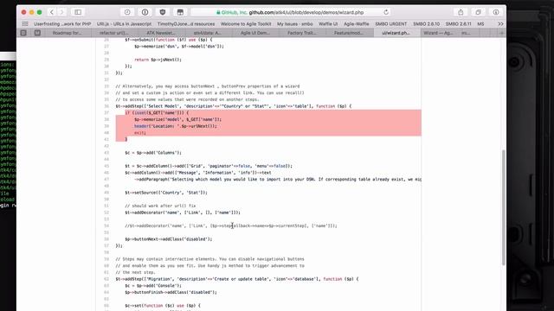Image resolution: width=554 pixels, height=311 pixels.
Task: Click the page's vertical scrollbar thumb
Action: tap(504, 207)
